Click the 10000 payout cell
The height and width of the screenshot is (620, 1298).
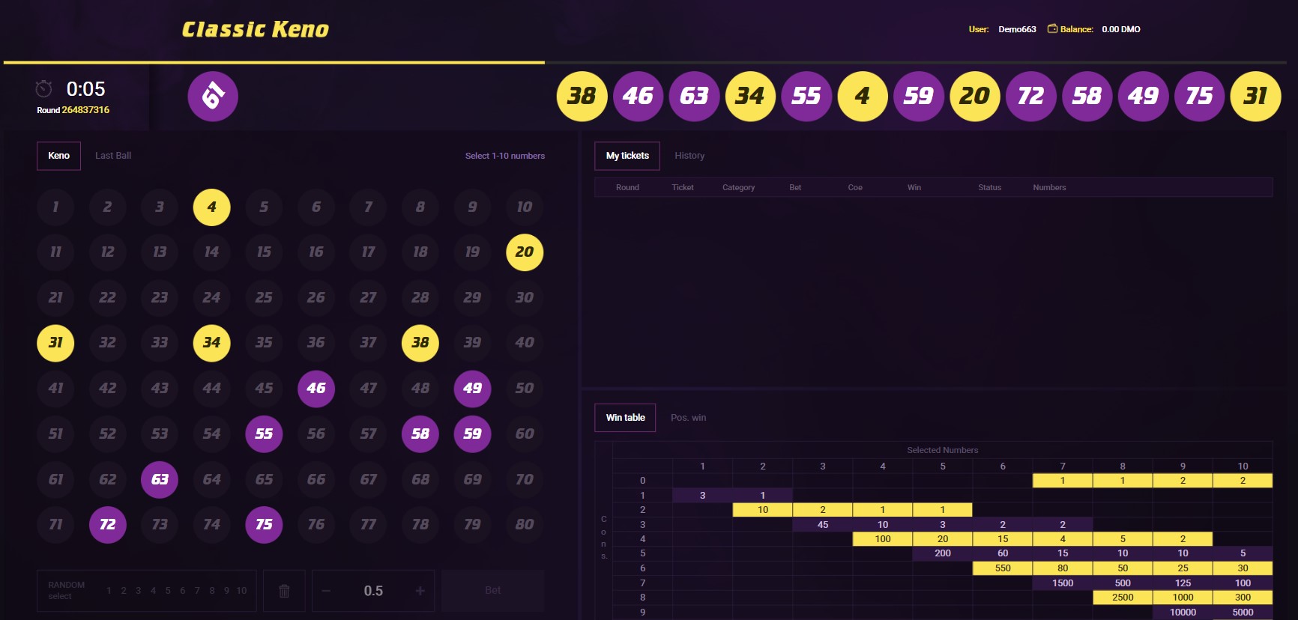1183,612
